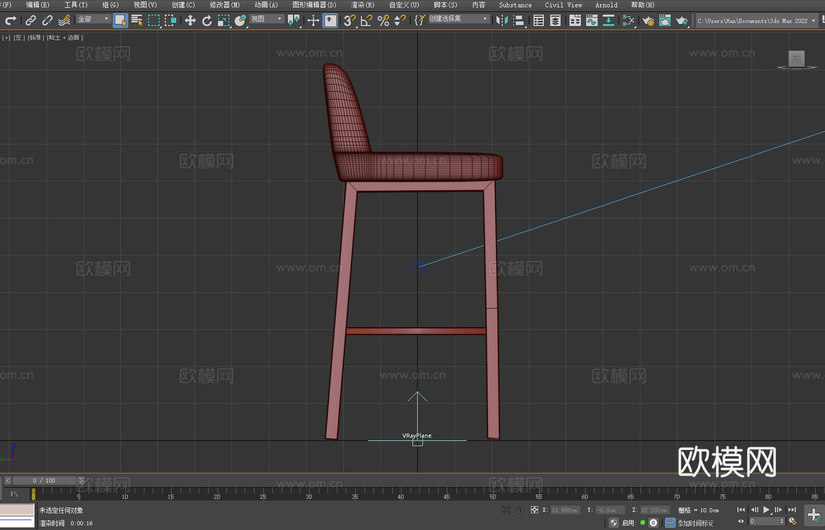
Task: Click viewport [左] view label
Action: [x=19, y=38]
